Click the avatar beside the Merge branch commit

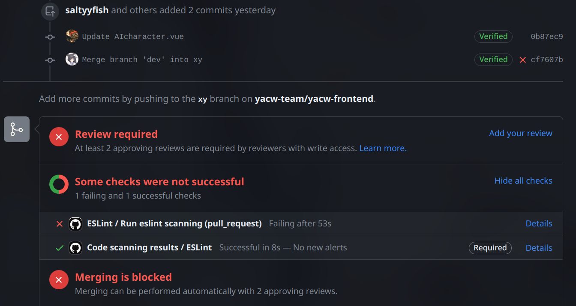pos(72,59)
